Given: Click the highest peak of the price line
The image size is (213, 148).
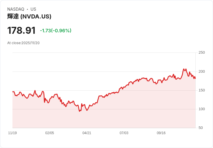Looking at the screenshot, I should (184, 69).
